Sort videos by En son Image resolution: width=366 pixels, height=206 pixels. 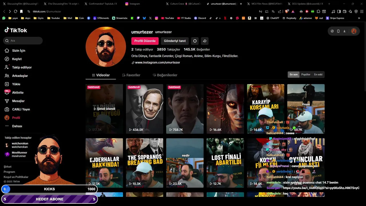click(x=294, y=75)
